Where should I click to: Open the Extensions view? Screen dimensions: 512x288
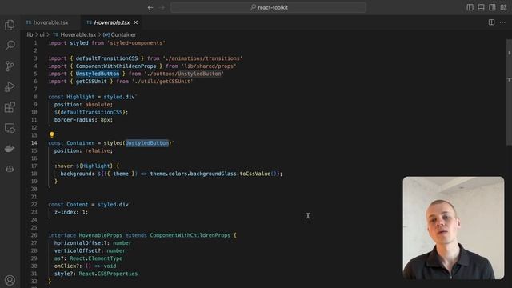click(10, 107)
